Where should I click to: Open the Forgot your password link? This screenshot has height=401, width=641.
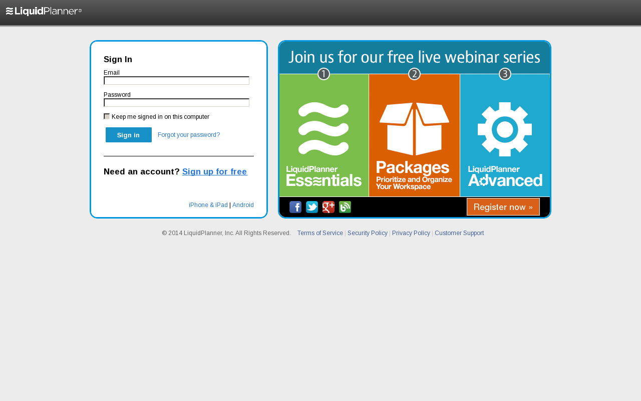(x=189, y=135)
